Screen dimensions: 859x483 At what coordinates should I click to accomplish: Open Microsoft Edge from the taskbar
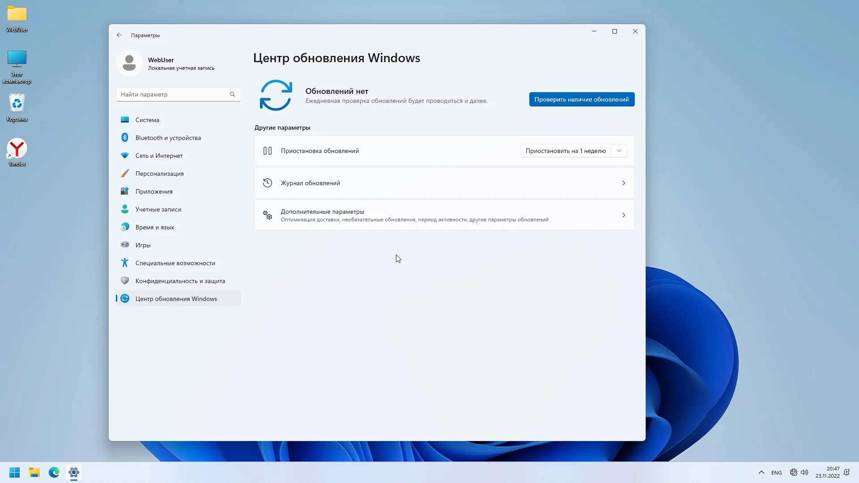(54, 472)
